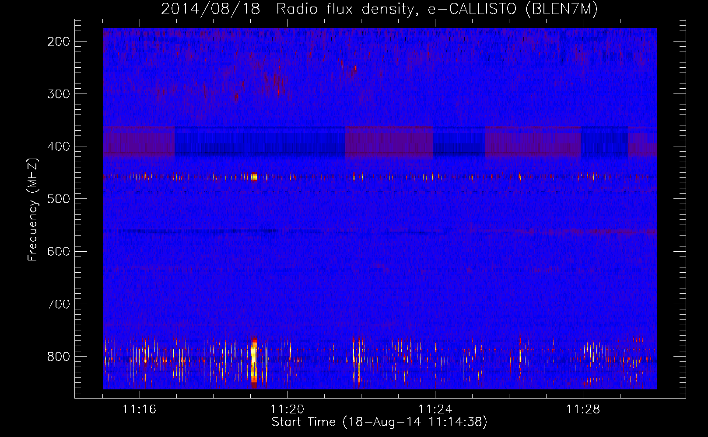Click the 700 frequency tick label
The width and height of the screenshot is (708, 437).
(58, 304)
